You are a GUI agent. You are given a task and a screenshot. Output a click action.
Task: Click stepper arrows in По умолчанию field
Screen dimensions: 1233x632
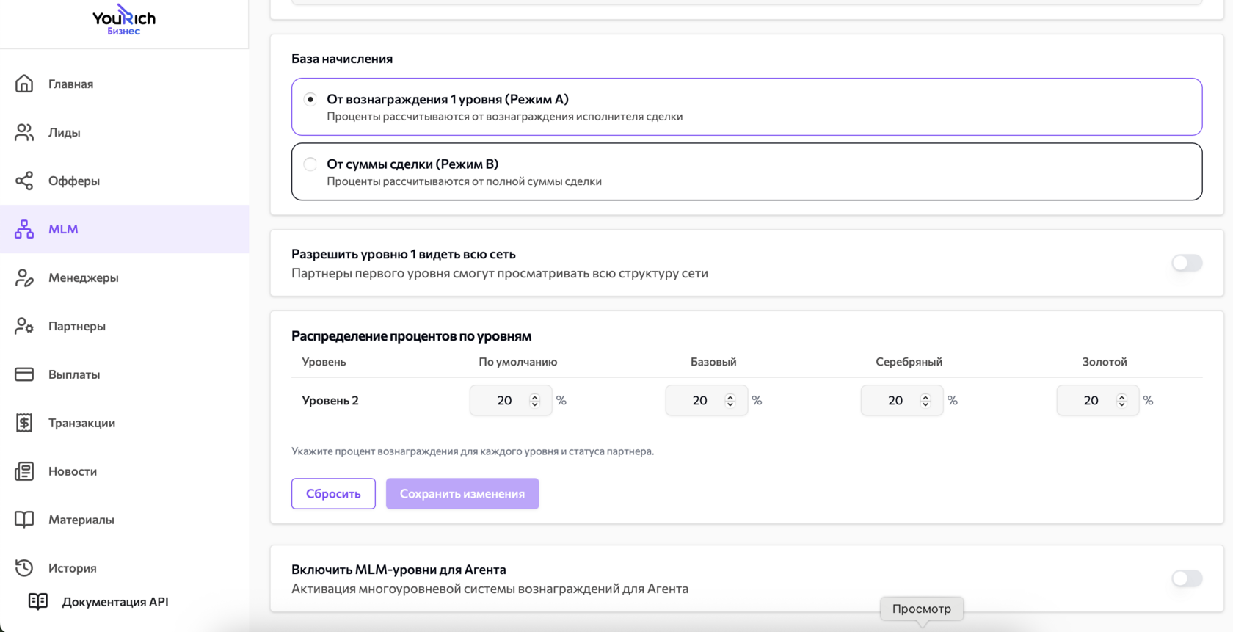point(535,401)
